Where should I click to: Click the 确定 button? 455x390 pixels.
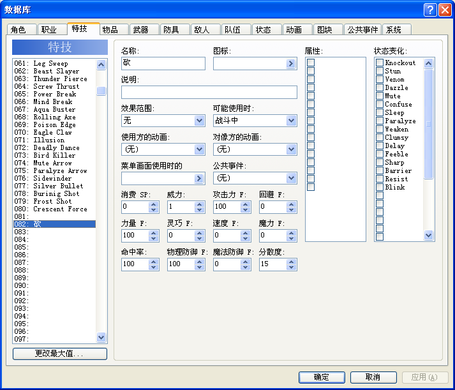tap(322, 377)
